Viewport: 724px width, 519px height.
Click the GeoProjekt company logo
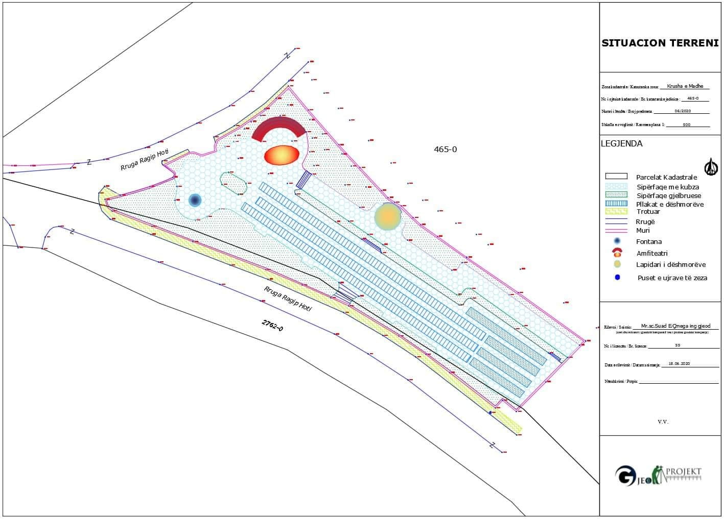658,475
